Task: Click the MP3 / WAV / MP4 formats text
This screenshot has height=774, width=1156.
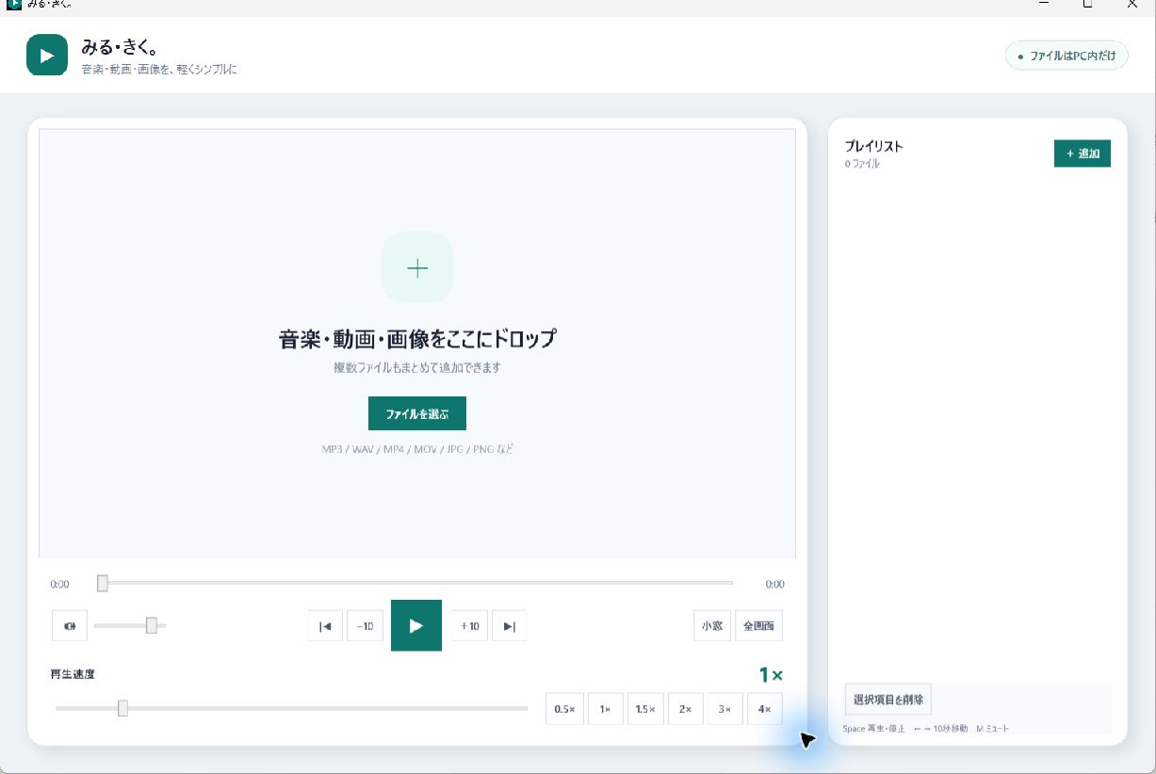Action: pyautogui.click(x=417, y=449)
